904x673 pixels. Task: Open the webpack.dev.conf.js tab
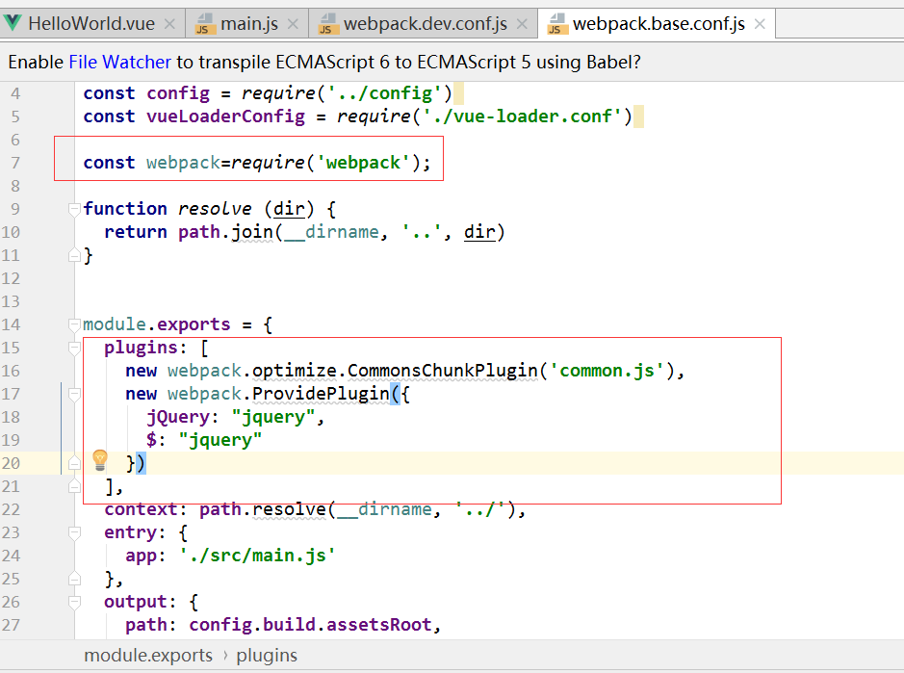[x=425, y=24]
